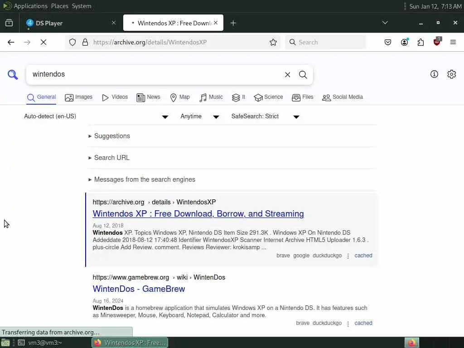Viewport: 464px width, 348px height.
Task: Close the DS Player tab
Action: click(x=114, y=23)
